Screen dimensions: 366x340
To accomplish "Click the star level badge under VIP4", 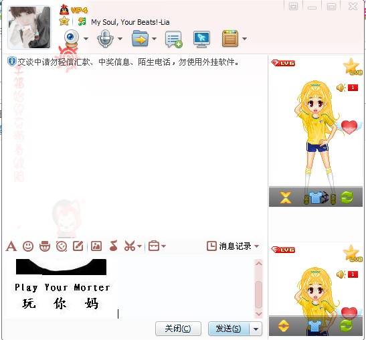I will pos(64,21).
